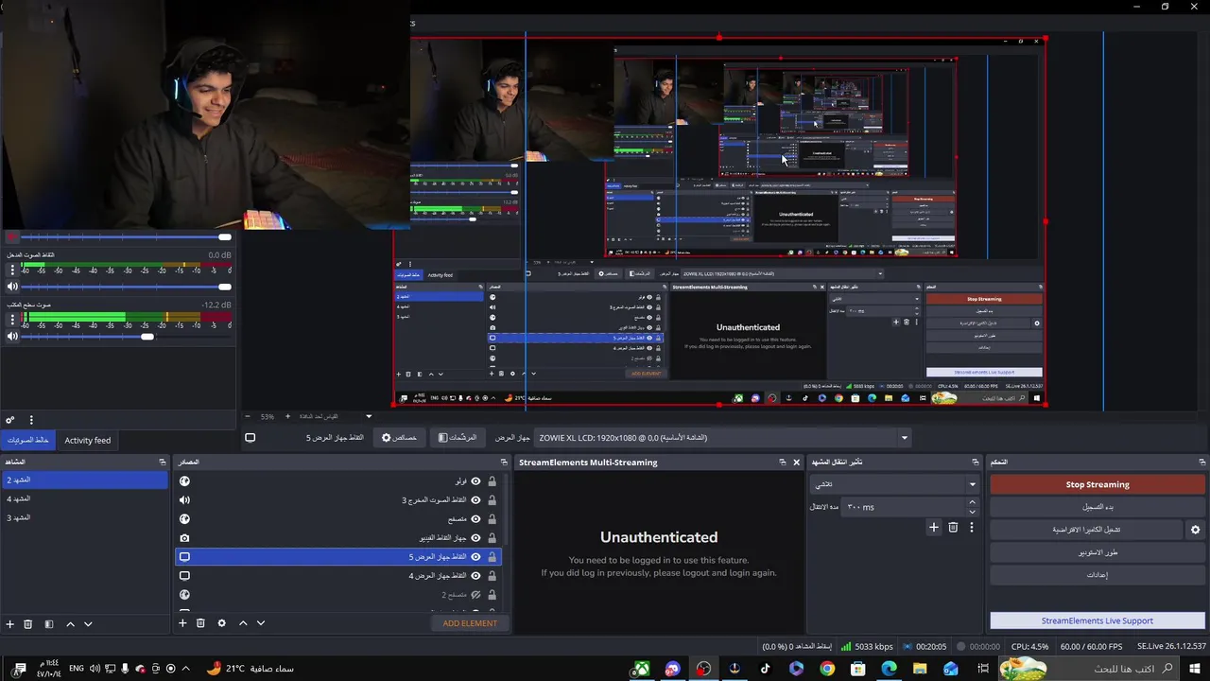Select scene المشهد 3
Screen dimensions: 1210x681
(84, 517)
